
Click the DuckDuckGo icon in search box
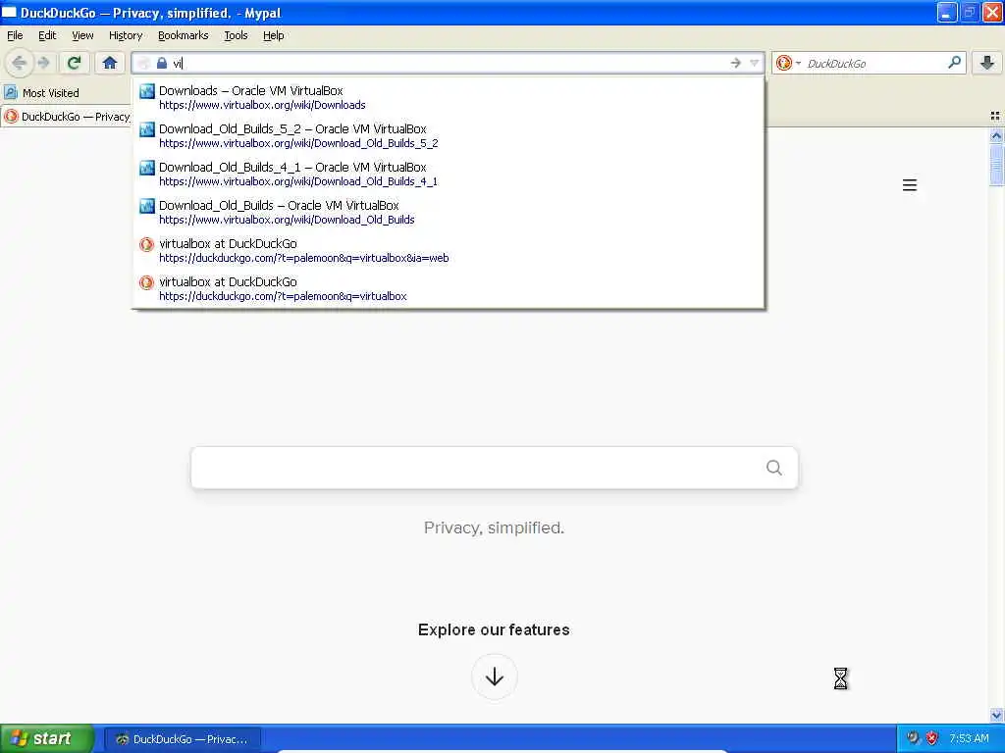click(783, 63)
